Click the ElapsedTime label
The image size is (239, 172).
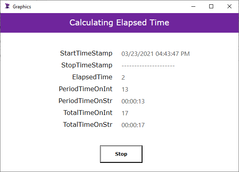click(92, 77)
